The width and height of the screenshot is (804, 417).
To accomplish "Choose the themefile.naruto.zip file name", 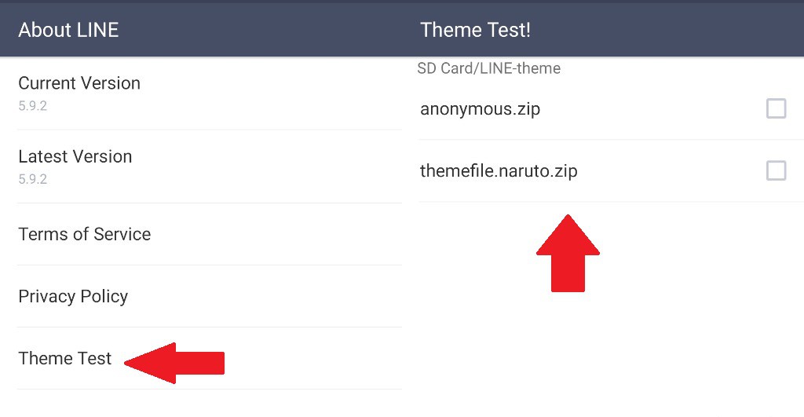I will pos(499,170).
